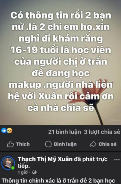This screenshot has width=121, height=184.
Task: Open Thạch Thị Mỹ Xuân profile name
Action: pyautogui.click(x=45, y=159)
